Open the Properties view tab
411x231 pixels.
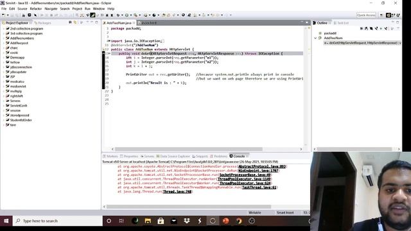pos(129,156)
